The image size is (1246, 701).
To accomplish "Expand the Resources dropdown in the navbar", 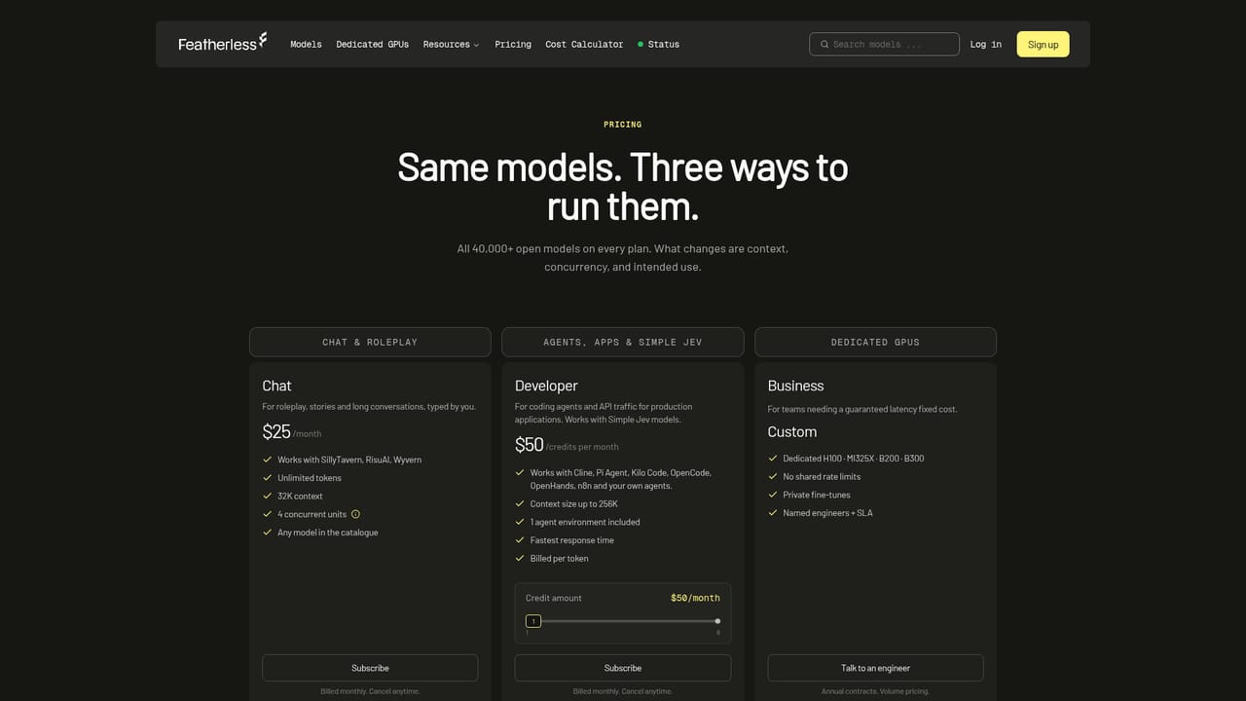I will click(x=451, y=44).
